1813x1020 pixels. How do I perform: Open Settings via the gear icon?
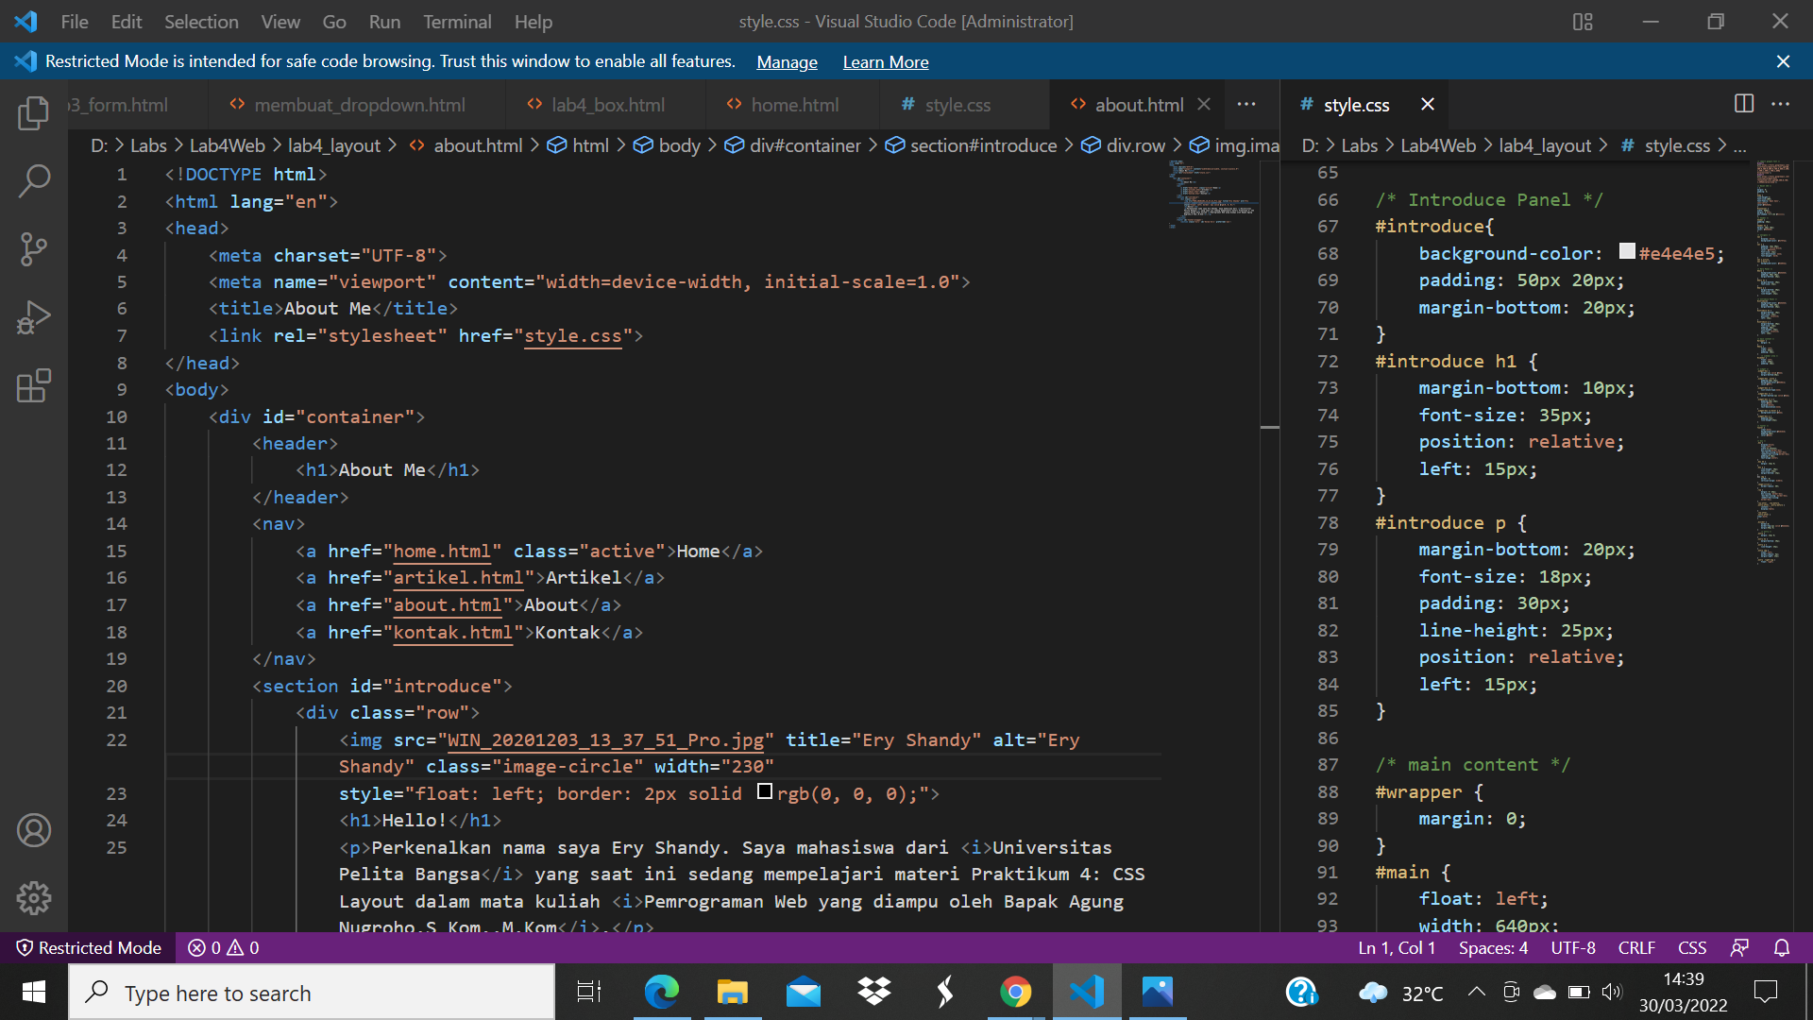(x=34, y=898)
